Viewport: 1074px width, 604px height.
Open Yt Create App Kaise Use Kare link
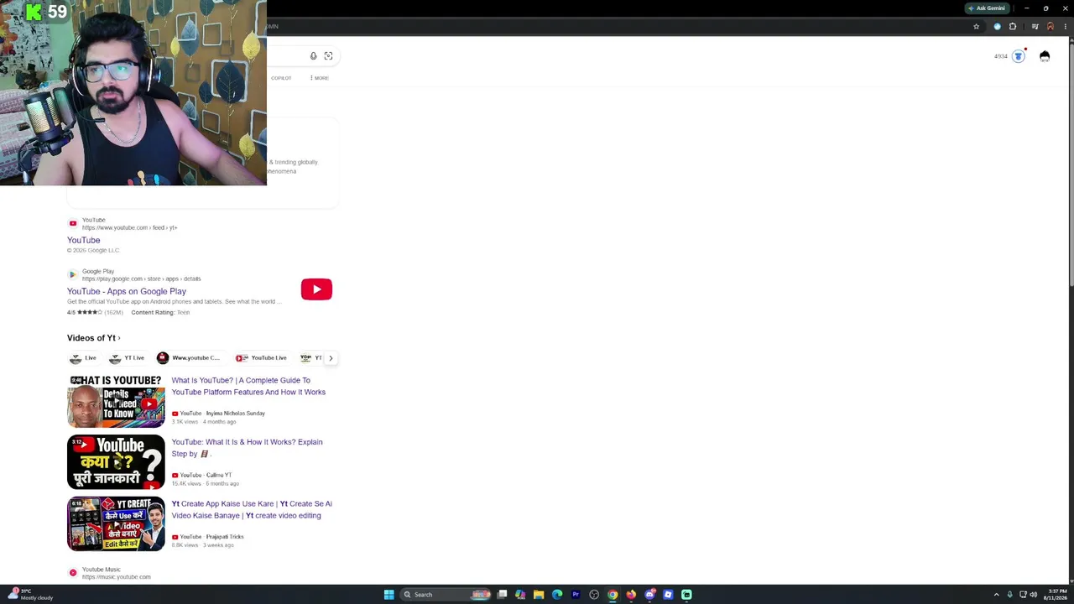click(252, 509)
